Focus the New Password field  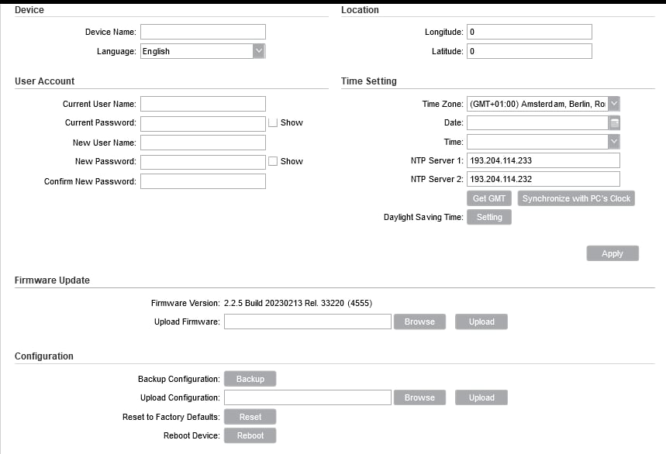203,162
